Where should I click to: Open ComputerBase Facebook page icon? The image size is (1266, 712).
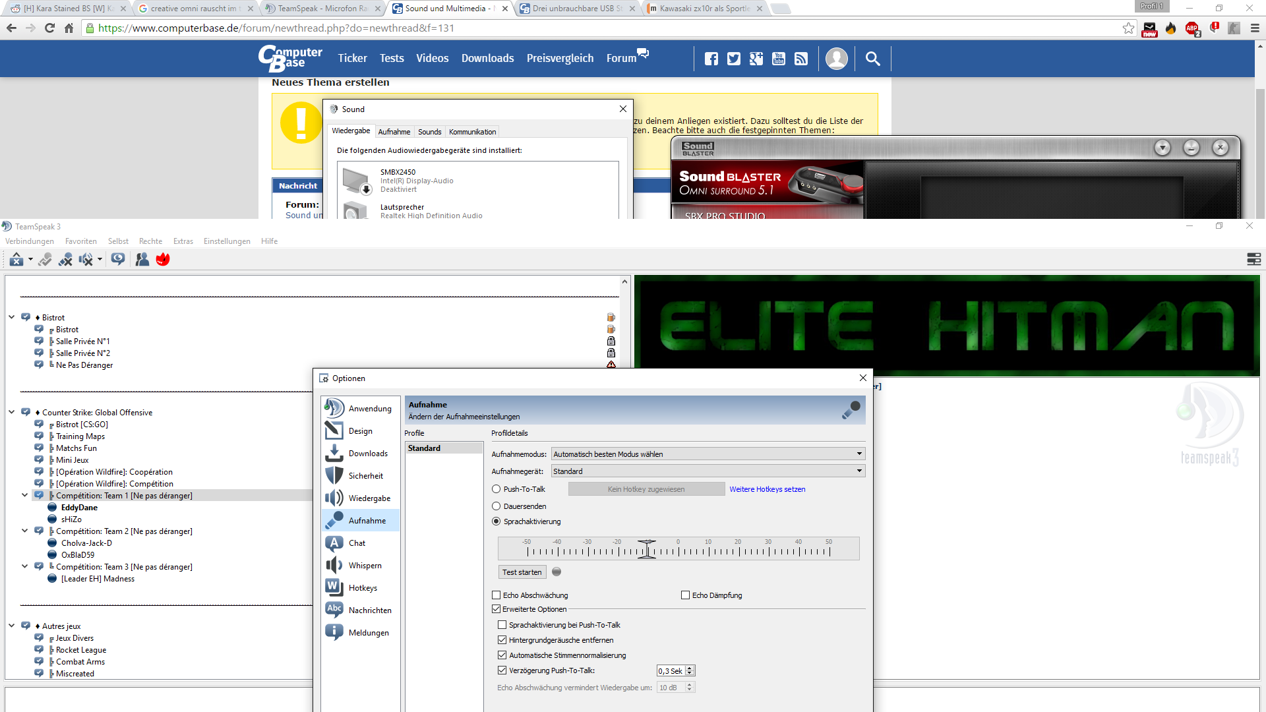[x=711, y=59]
